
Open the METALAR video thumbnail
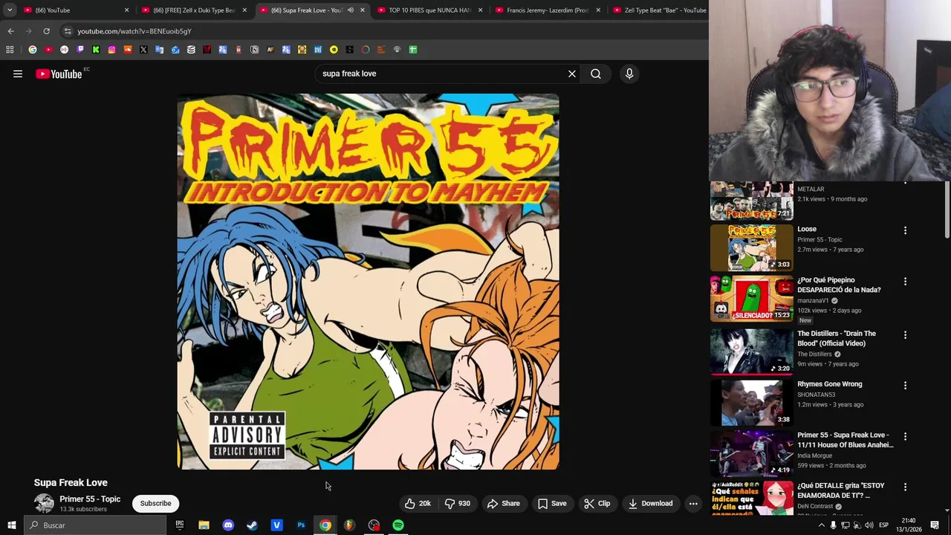(x=751, y=201)
